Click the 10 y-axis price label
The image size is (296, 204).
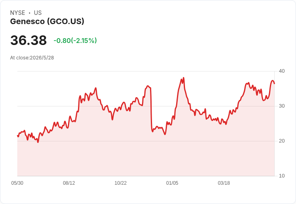pyautogui.click(x=282, y=176)
